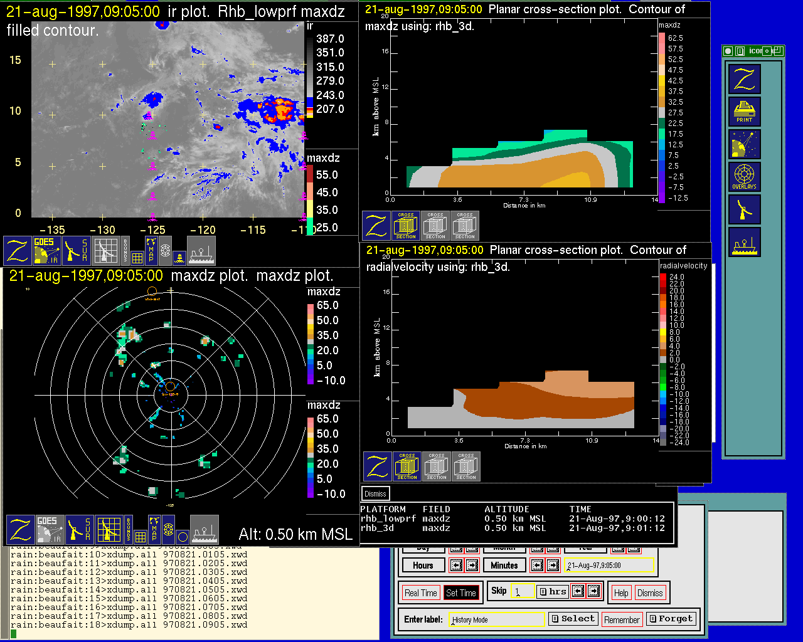The height and width of the screenshot is (642, 803).
Task: Click the Remember button
Action: pos(622,620)
